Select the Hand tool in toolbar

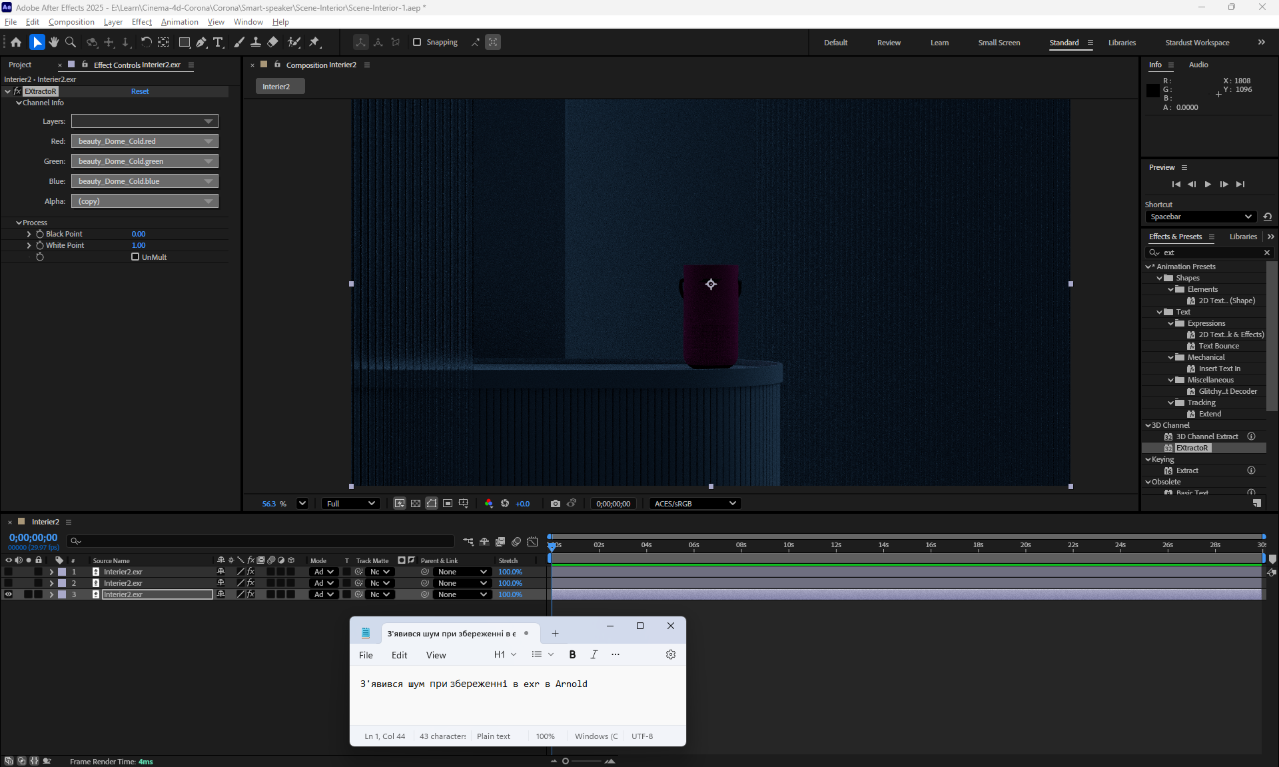tap(54, 42)
